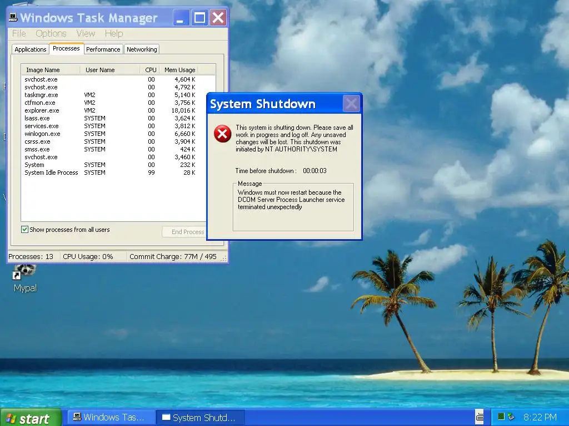
Task: Select the System process with 232 K
Action: pos(110,165)
